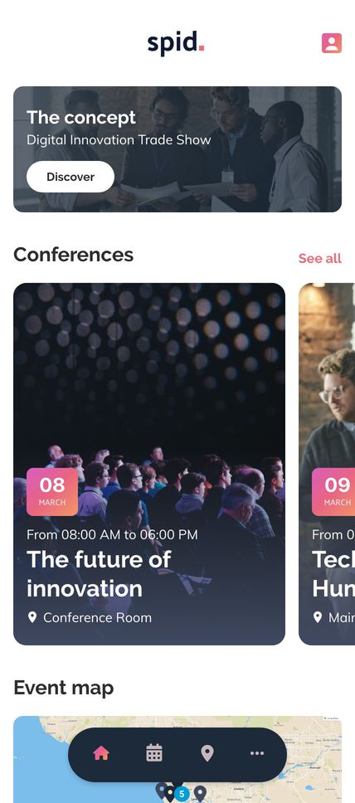Select the location pin navigation icon

tap(207, 753)
